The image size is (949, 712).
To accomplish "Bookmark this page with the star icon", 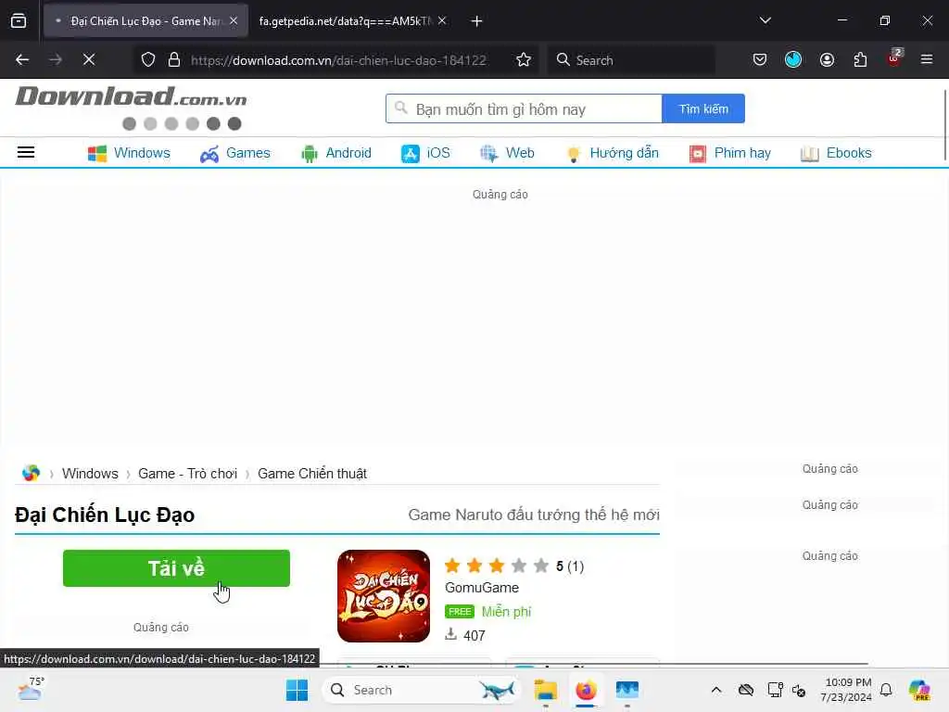I will point(524,60).
